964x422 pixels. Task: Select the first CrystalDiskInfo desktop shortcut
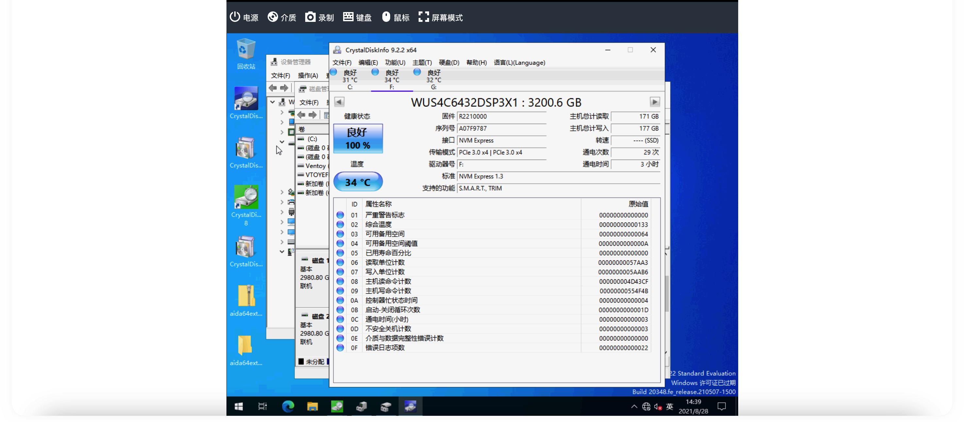(246, 103)
